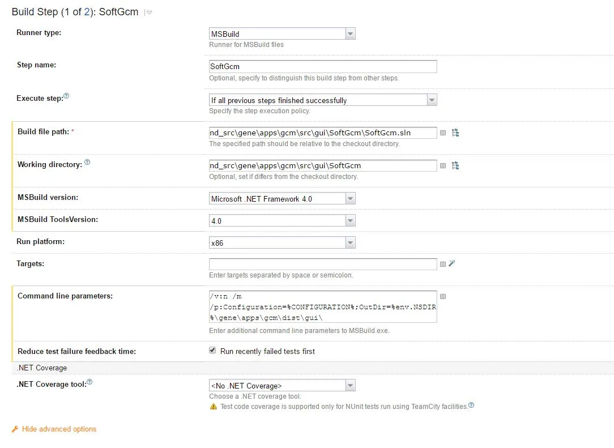The image size is (614, 448).
Task: Open the Runner type MSBuild dropdown
Action: point(282,34)
